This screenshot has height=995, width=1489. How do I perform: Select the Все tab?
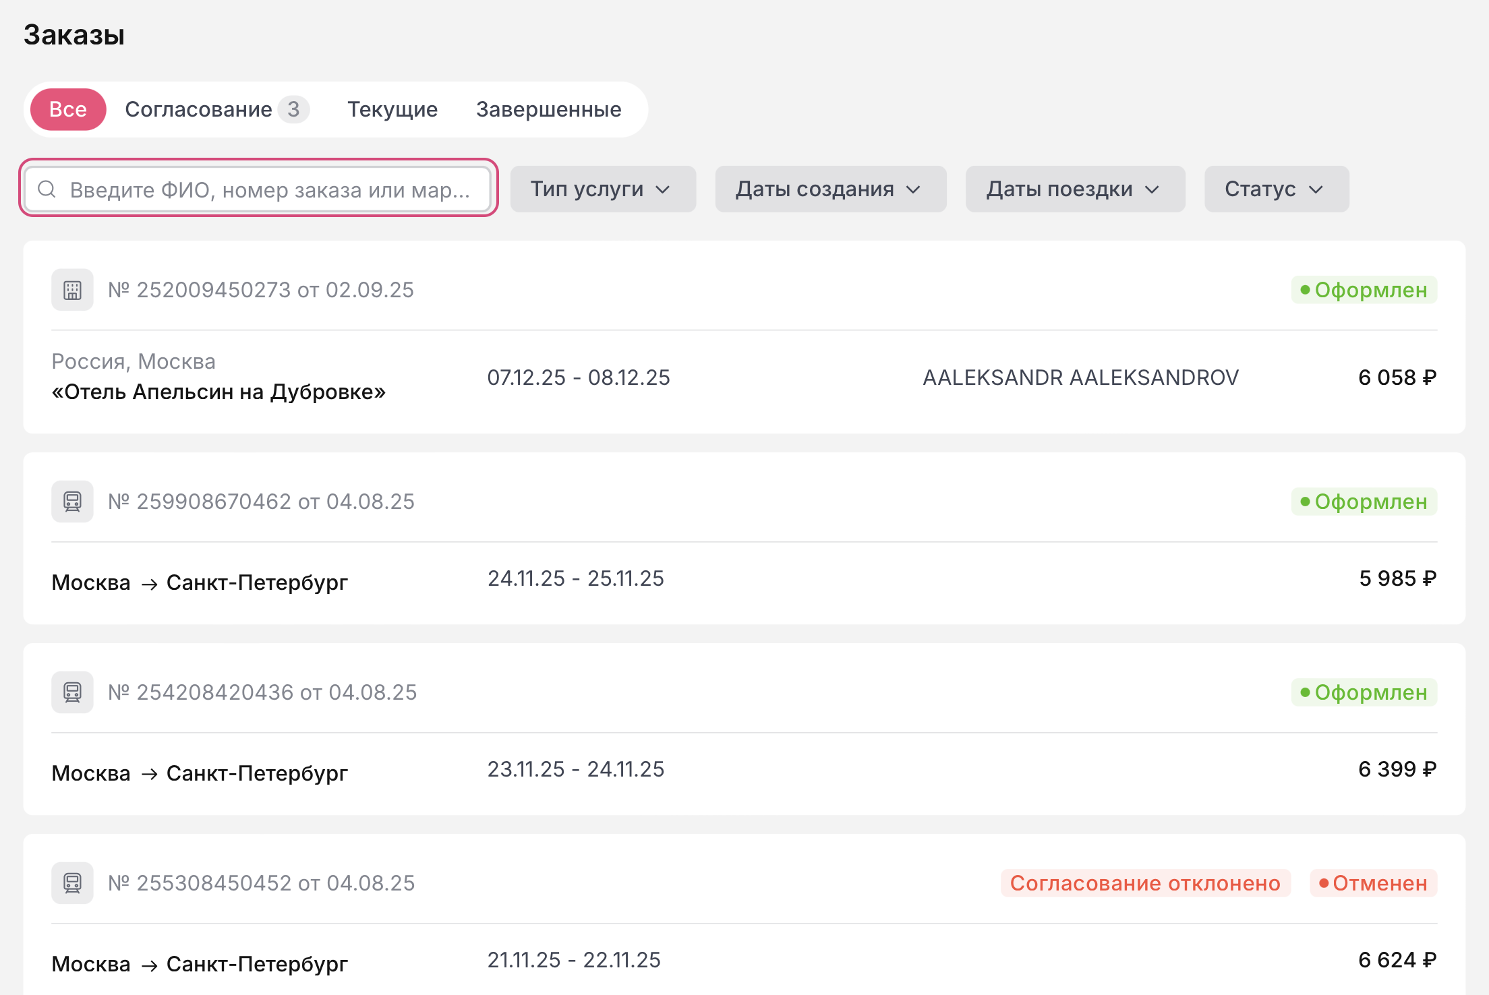(x=68, y=109)
